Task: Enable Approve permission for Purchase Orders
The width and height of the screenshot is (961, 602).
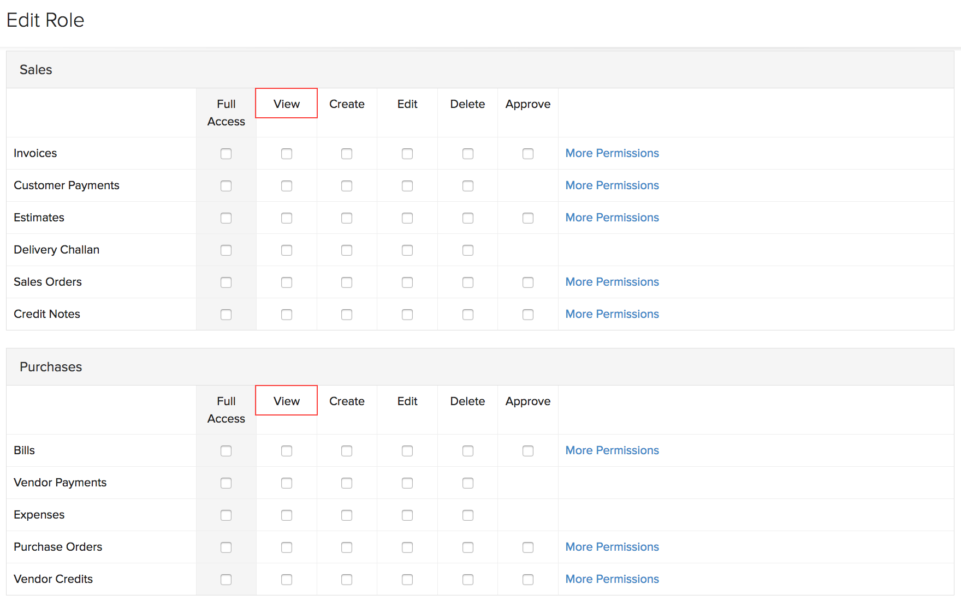Action: (x=528, y=547)
